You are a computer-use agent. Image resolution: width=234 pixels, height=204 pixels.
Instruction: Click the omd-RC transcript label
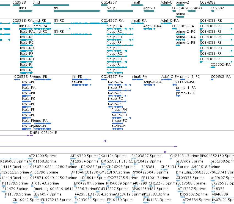pyautogui.click(x=40, y=32)
